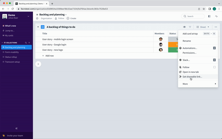Click orange status cell of Google login

(x=173, y=44)
